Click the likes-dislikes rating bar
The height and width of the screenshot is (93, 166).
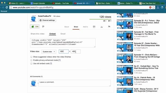[100, 19]
